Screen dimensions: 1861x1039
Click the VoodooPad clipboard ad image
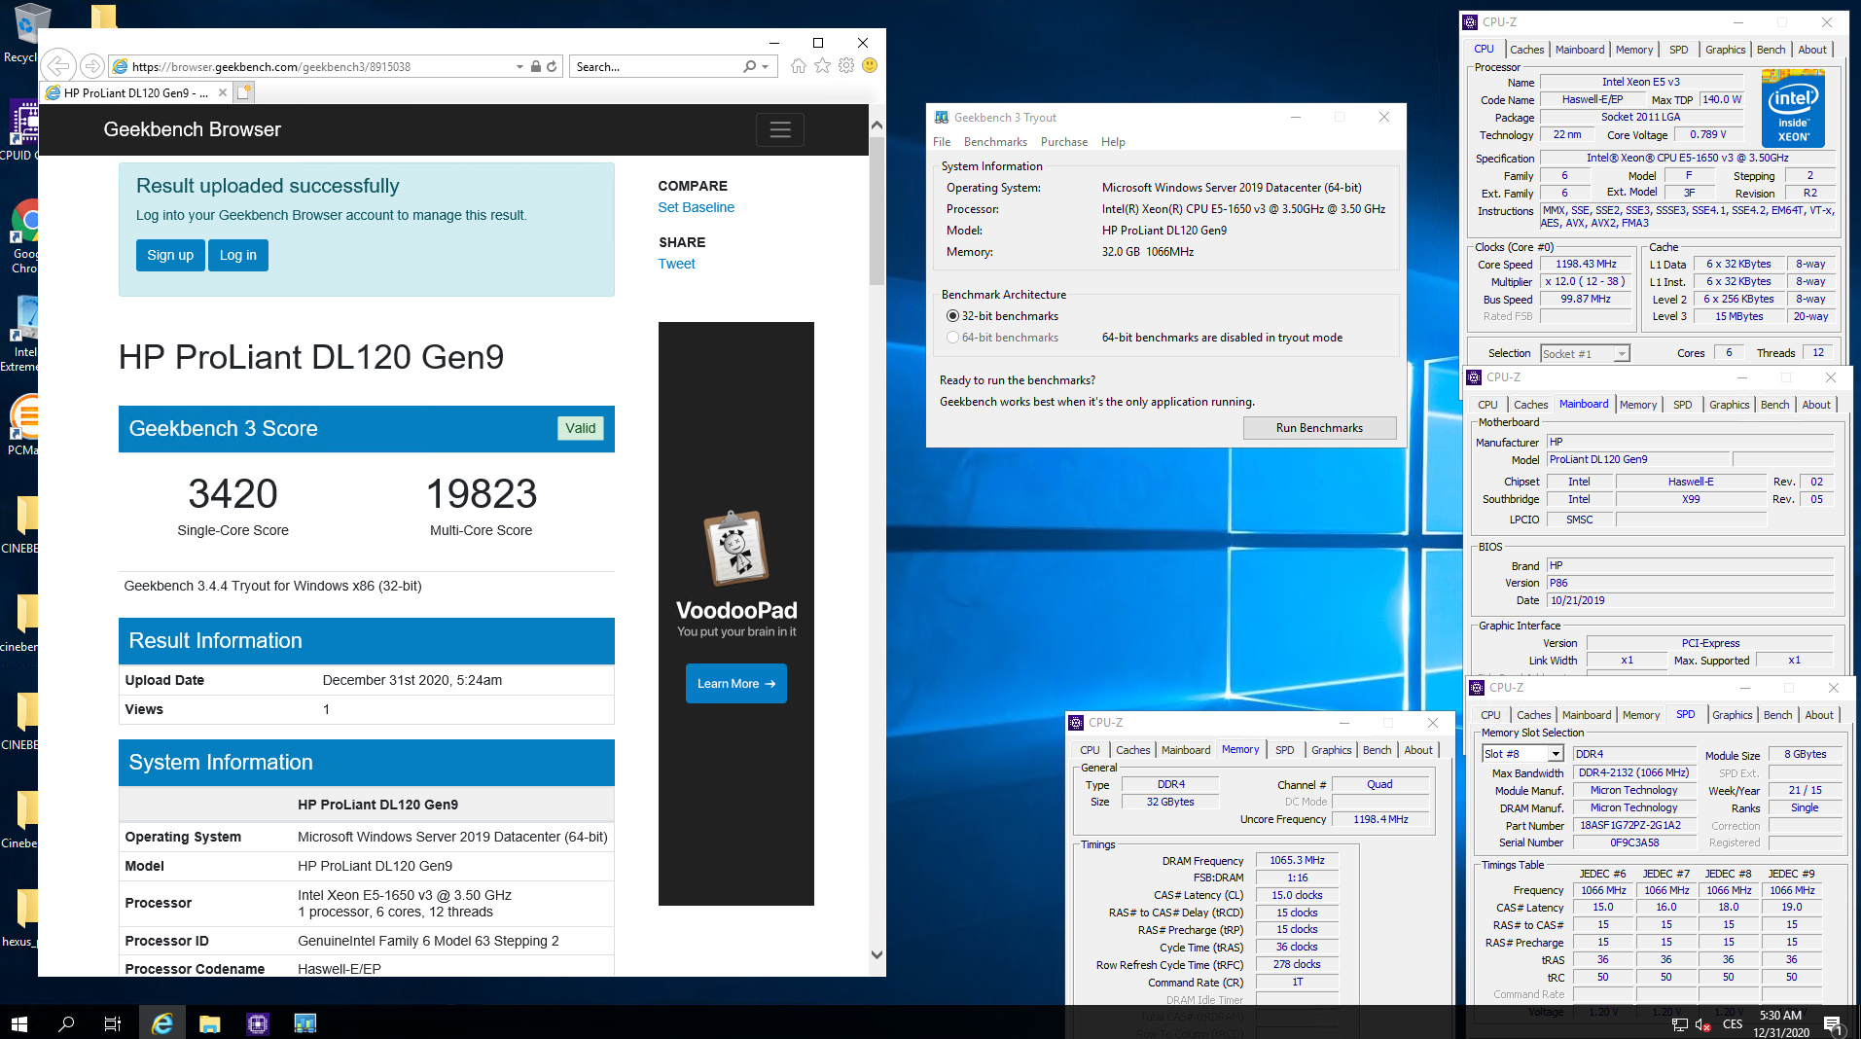coord(736,548)
